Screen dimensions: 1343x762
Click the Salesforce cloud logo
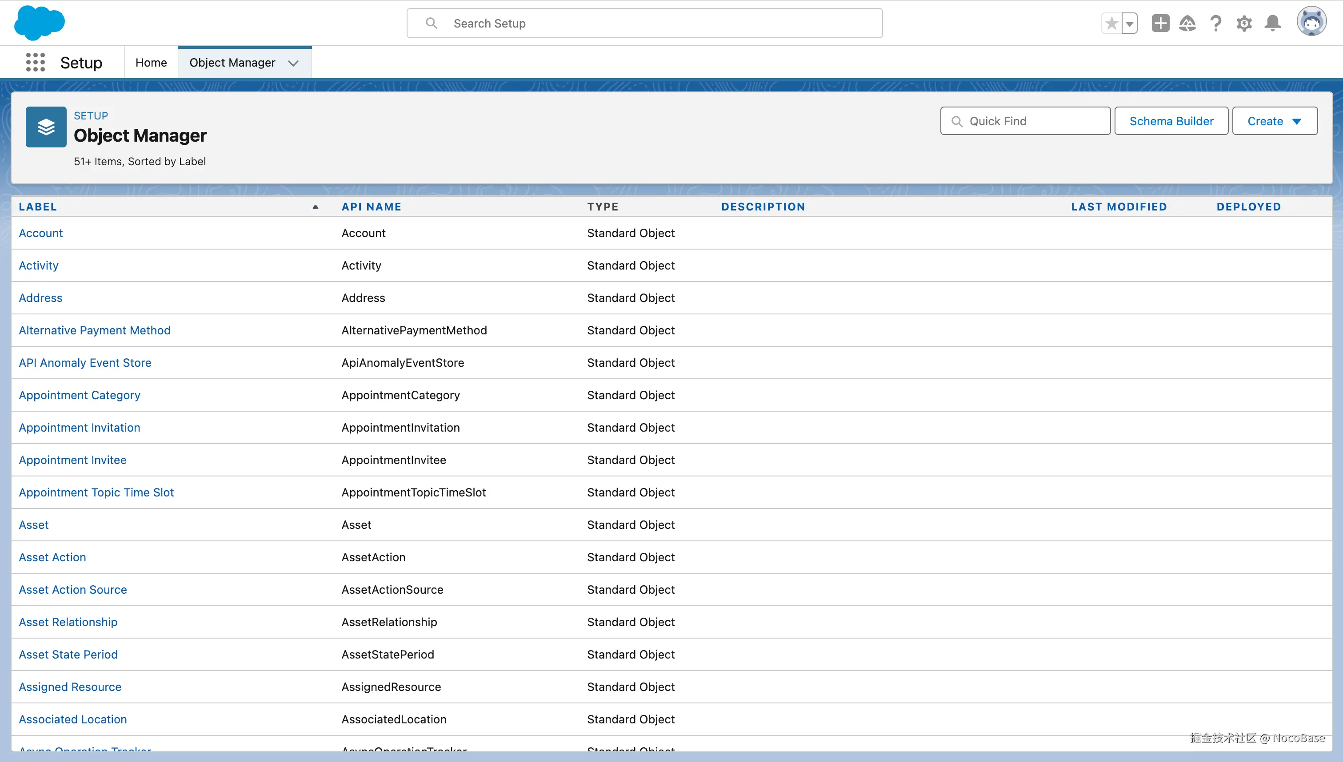coord(39,23)
